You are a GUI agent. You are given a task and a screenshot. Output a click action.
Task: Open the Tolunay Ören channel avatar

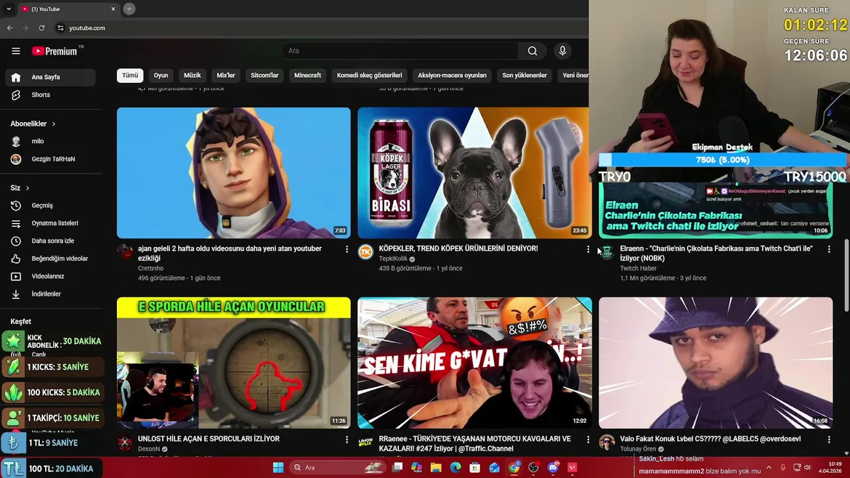tap(607, 442)
